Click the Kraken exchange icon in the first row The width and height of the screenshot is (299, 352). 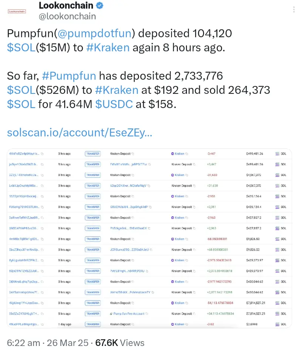pos(173,154)
